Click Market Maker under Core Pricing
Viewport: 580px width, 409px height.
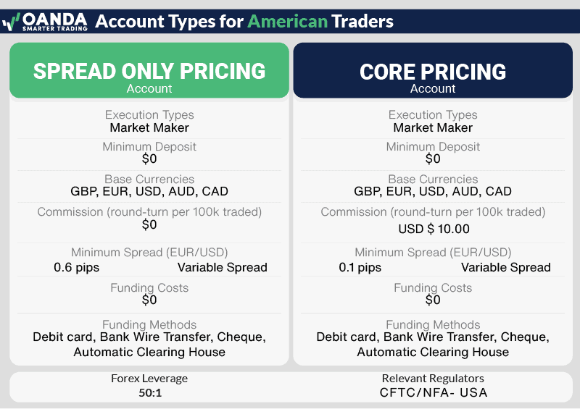(x=433, y=127)
